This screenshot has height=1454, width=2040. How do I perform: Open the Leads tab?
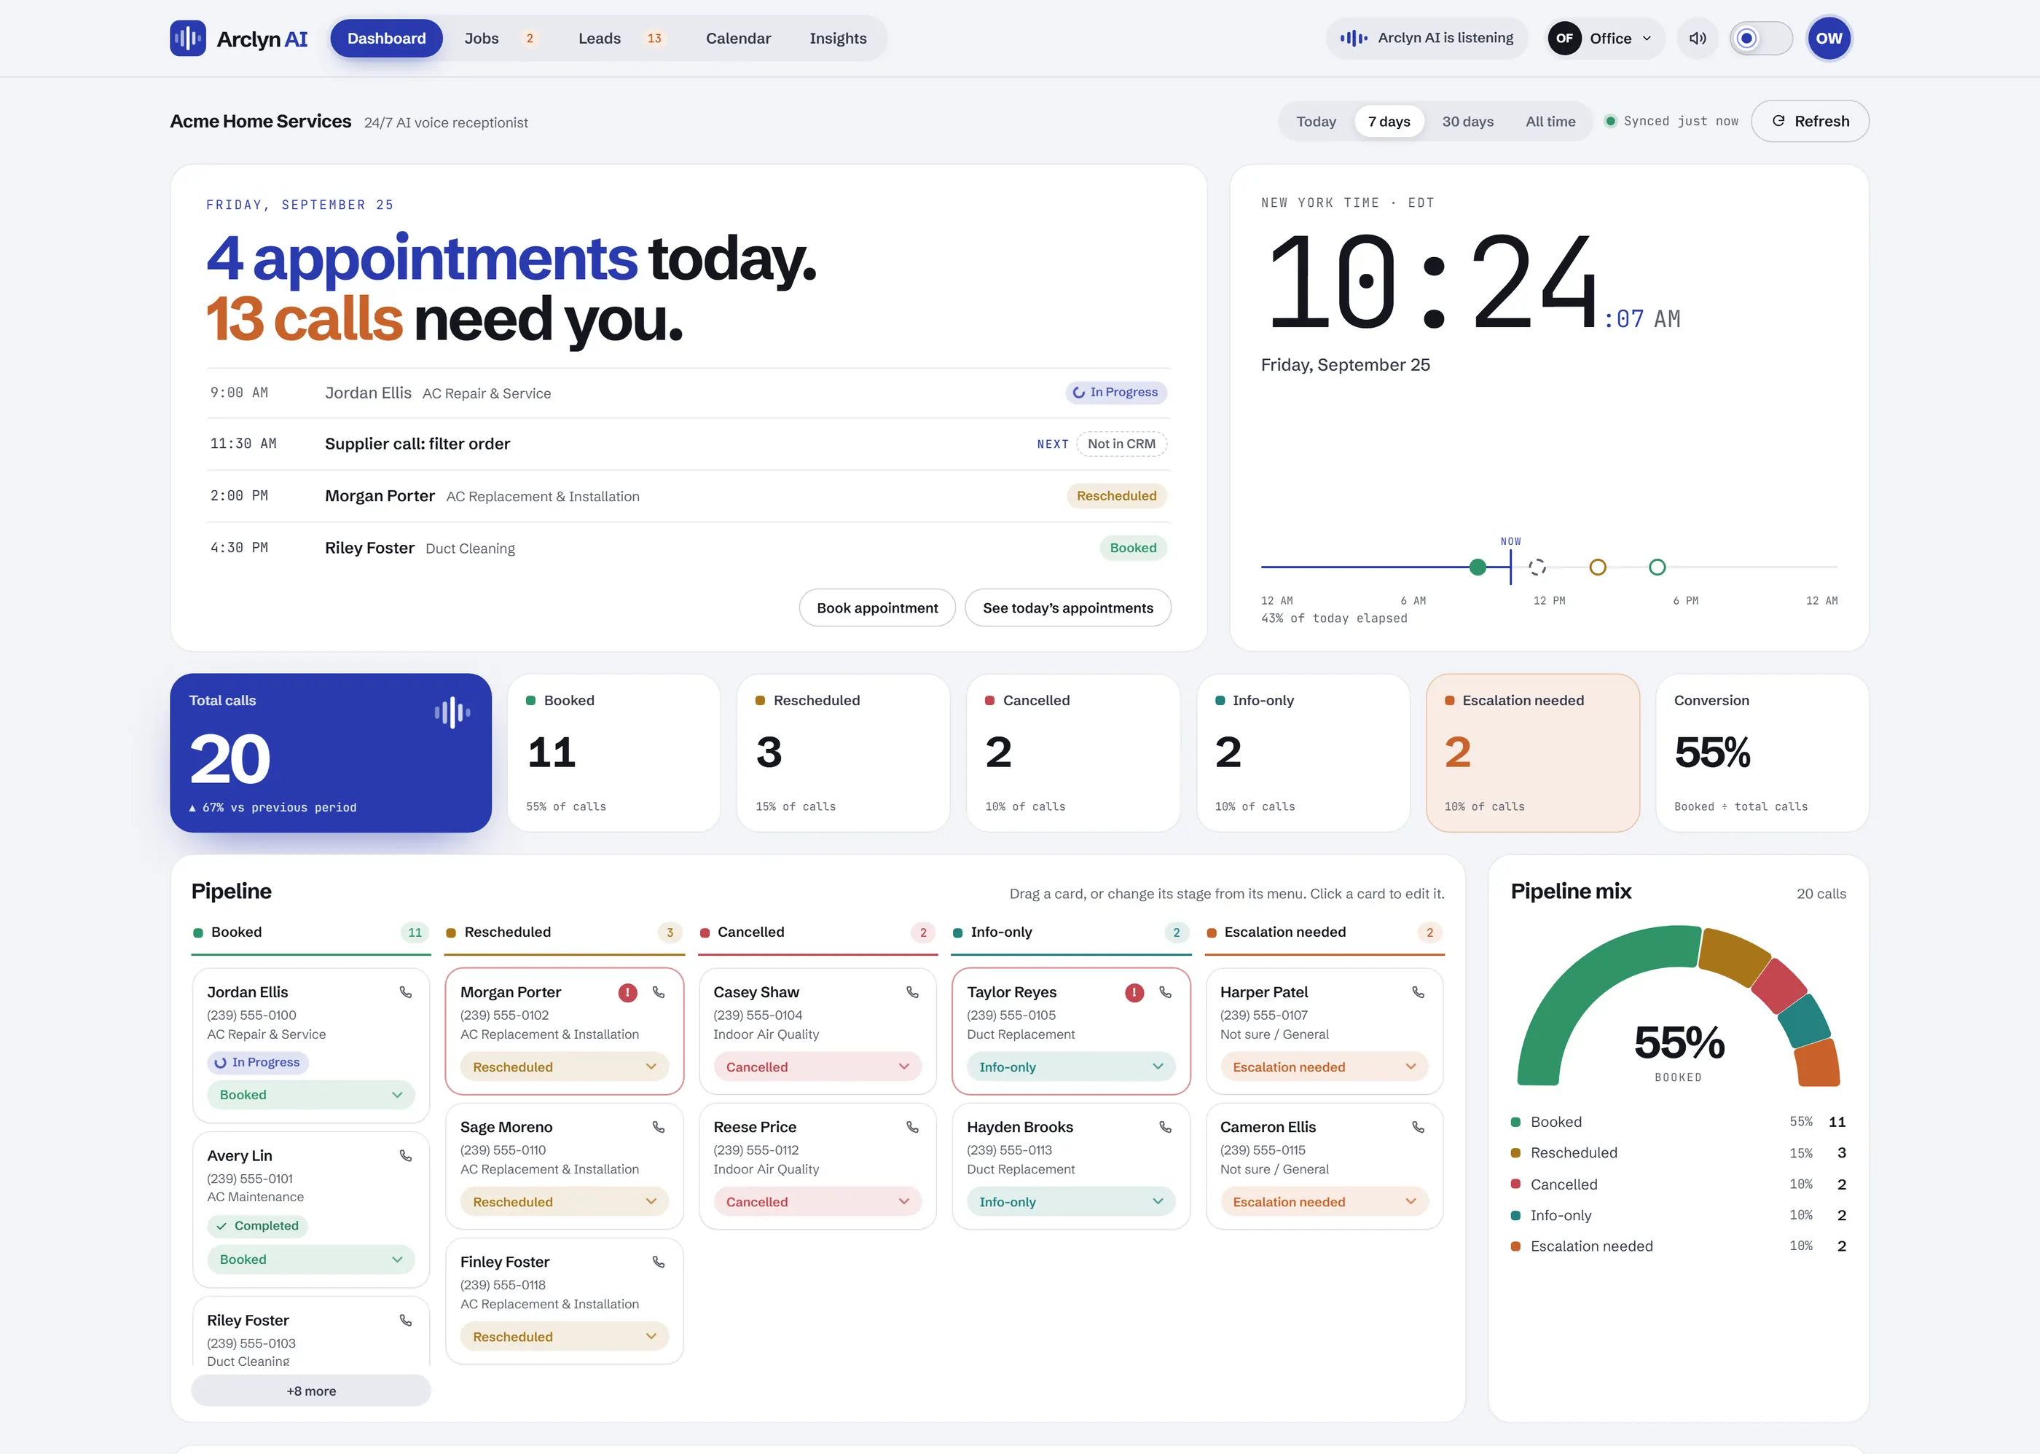point(621,39)
